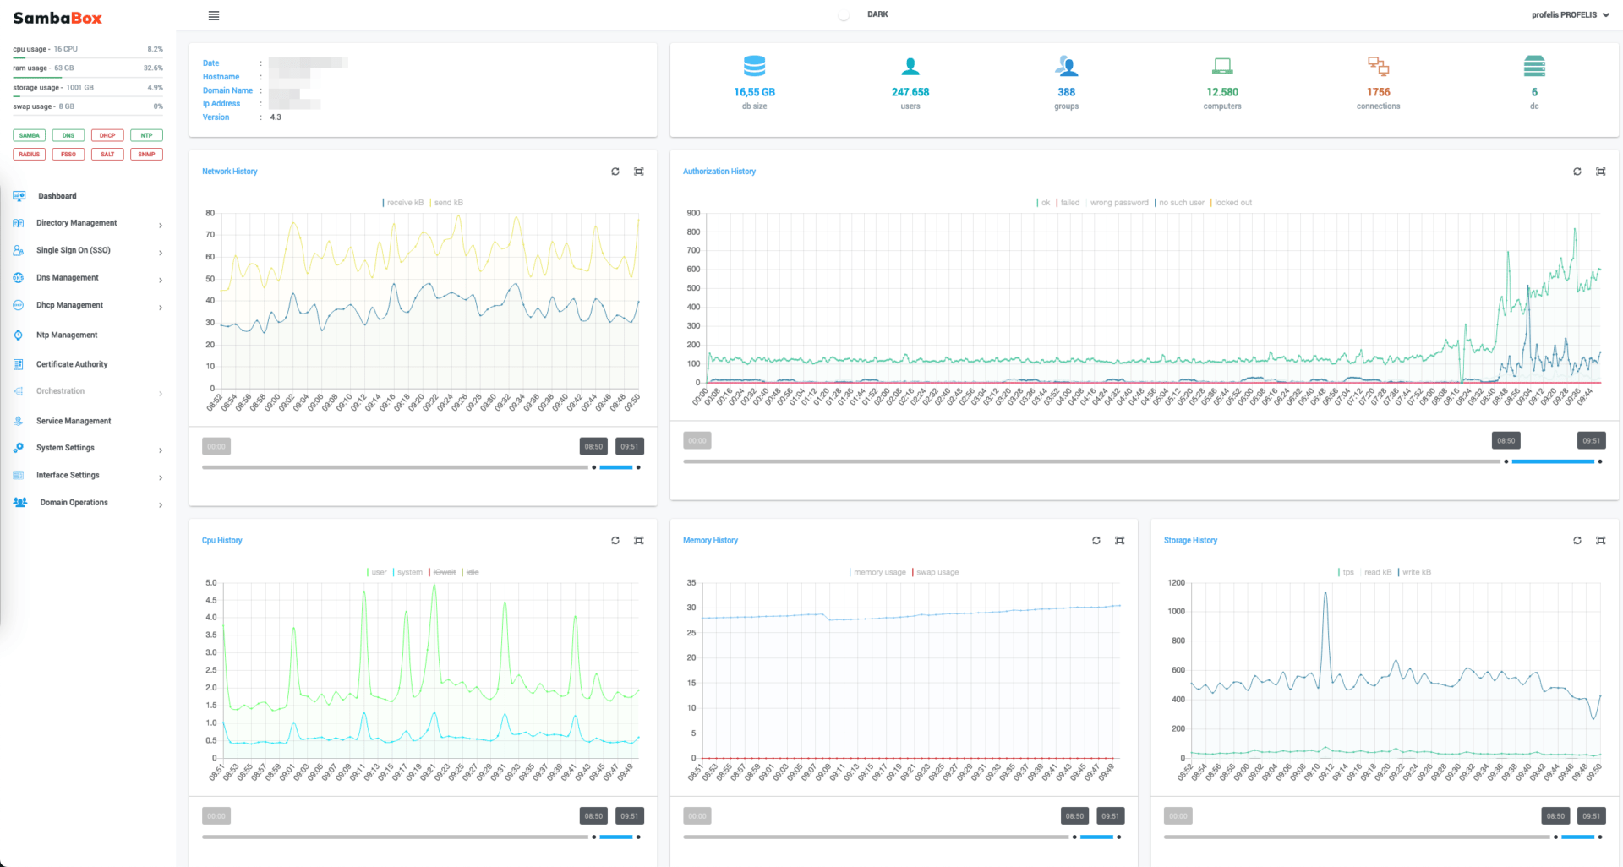Select Domain Operations in the sidebar
This screenshot has width=1623, height=867.
click(74, 502)
